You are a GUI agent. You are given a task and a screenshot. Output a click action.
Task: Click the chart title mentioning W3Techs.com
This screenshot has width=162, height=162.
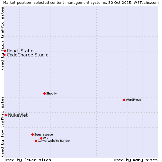(x=81, y=2)
